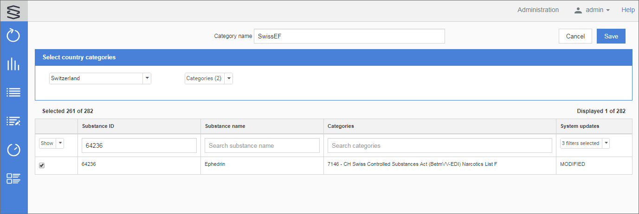Open the bar chart icon in sidebar
The height and width of the screenshot is (214, 639).
[x=13, y=64]
